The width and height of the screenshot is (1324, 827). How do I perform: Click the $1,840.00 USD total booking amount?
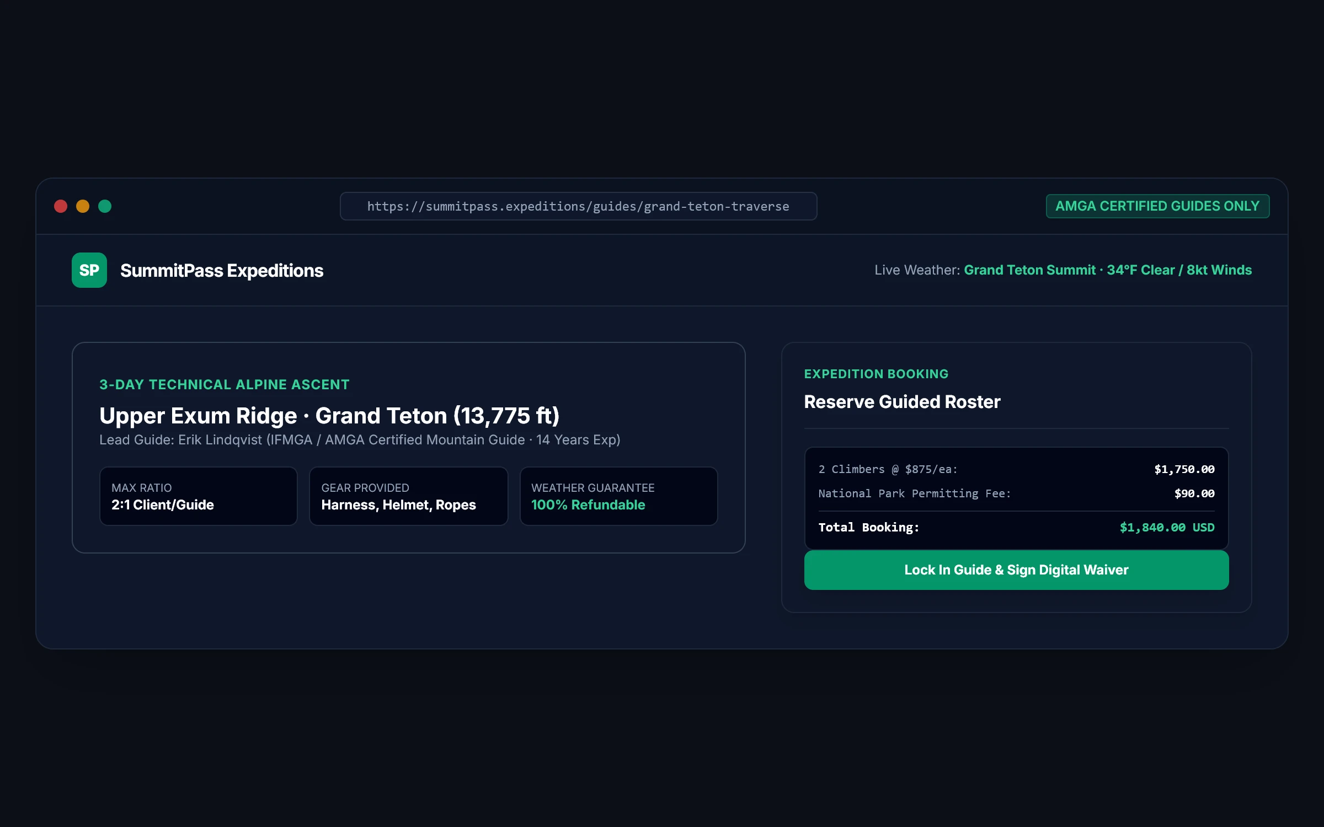coord(1167,528)
